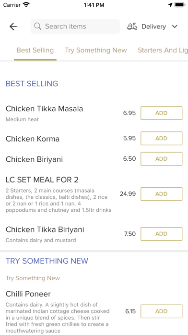The width and height of the screenshot is (188, 335).
Task: Tap the Wi-Fi status icon
Action: [x=26, y=5]
